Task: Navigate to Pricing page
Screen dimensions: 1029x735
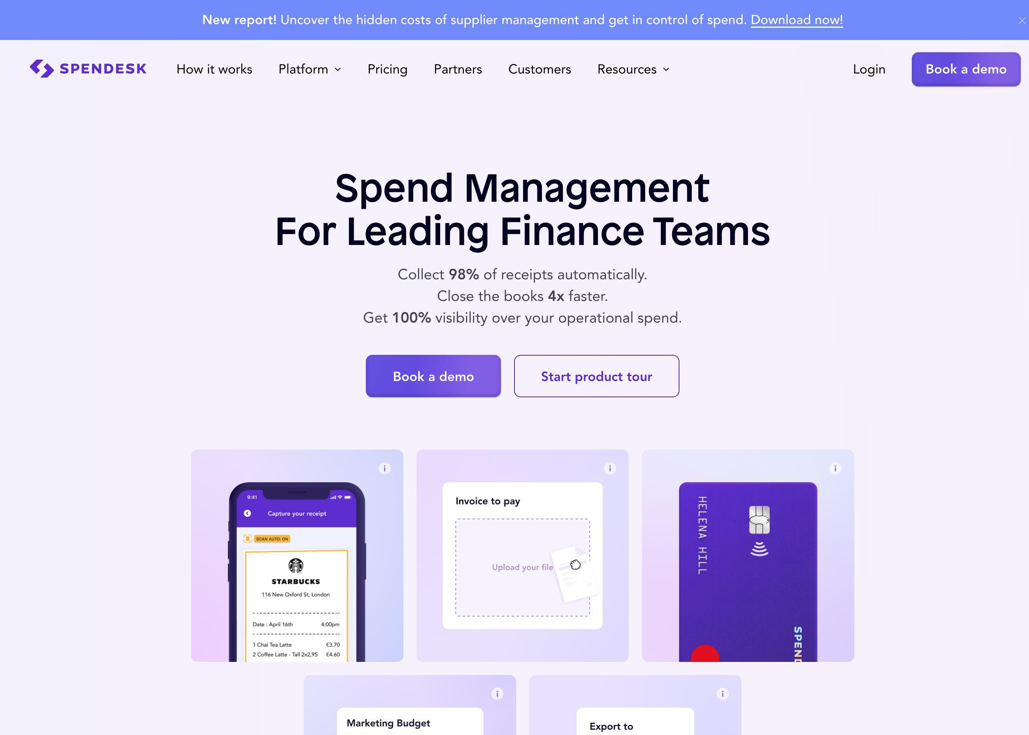Action: point(387,69)
